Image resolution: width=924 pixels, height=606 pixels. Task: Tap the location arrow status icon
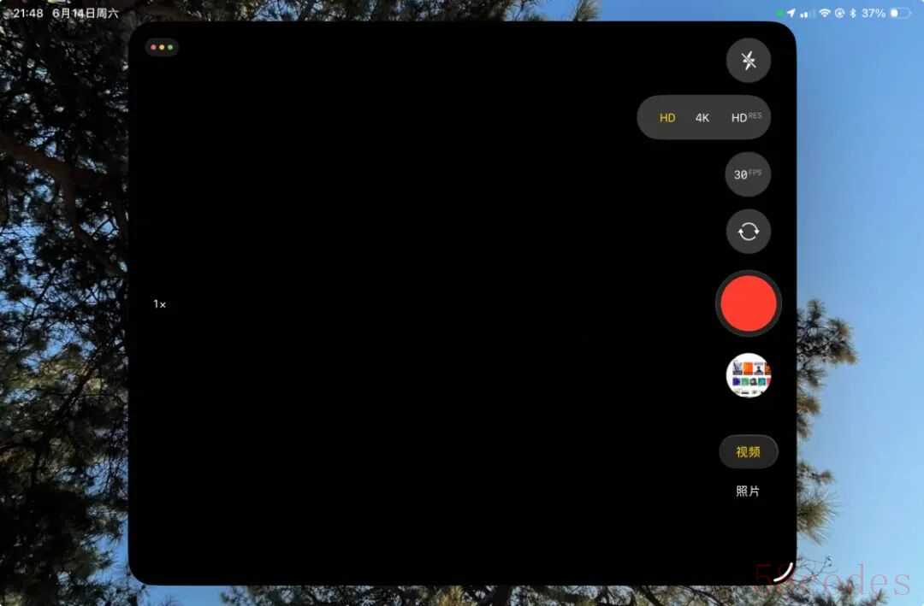(791, 13)
